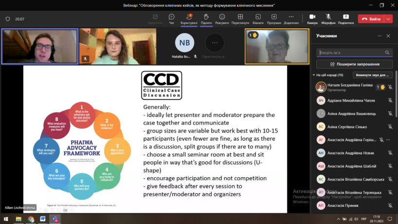Click the Реагувати reactions icon
Viewport: 398px width, 224px height.
[222, 19]
